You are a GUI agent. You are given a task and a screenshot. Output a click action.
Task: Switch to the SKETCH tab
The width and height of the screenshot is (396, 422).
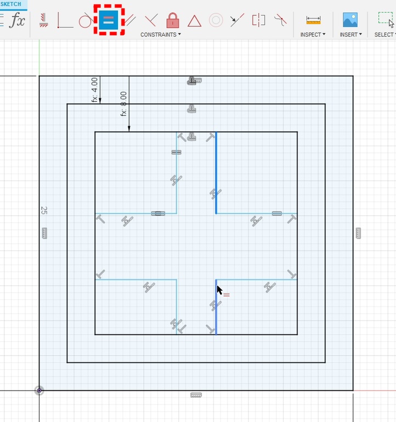[11, 4]
